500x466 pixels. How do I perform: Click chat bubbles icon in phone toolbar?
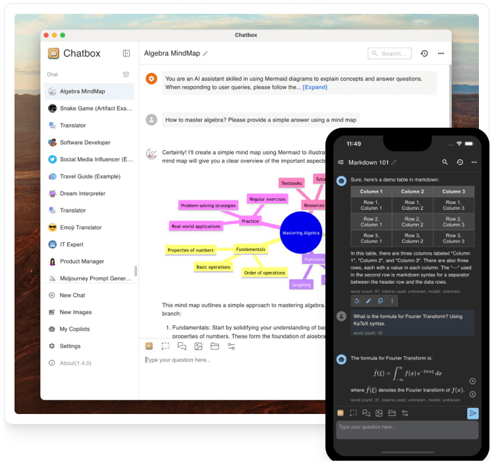[x=366, y=413]
